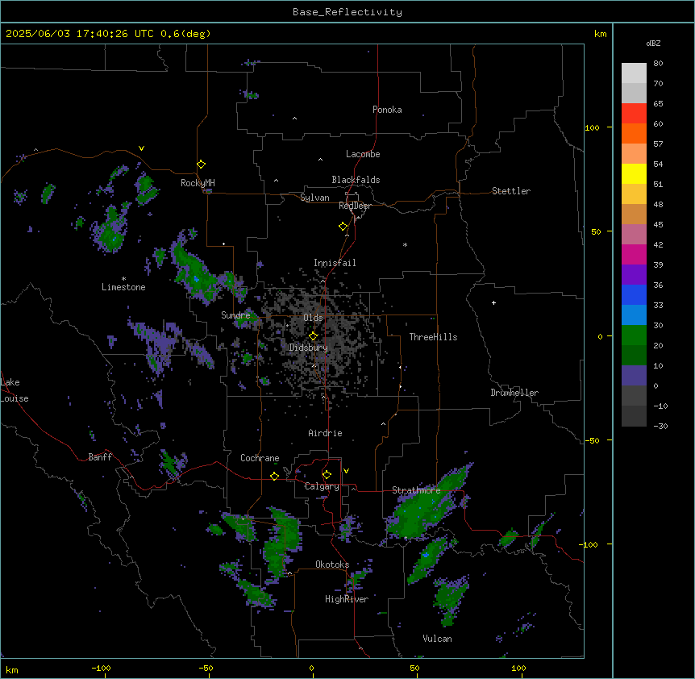Pick the dark blue 33-36 dBZ legend swatch

(634, 294)
